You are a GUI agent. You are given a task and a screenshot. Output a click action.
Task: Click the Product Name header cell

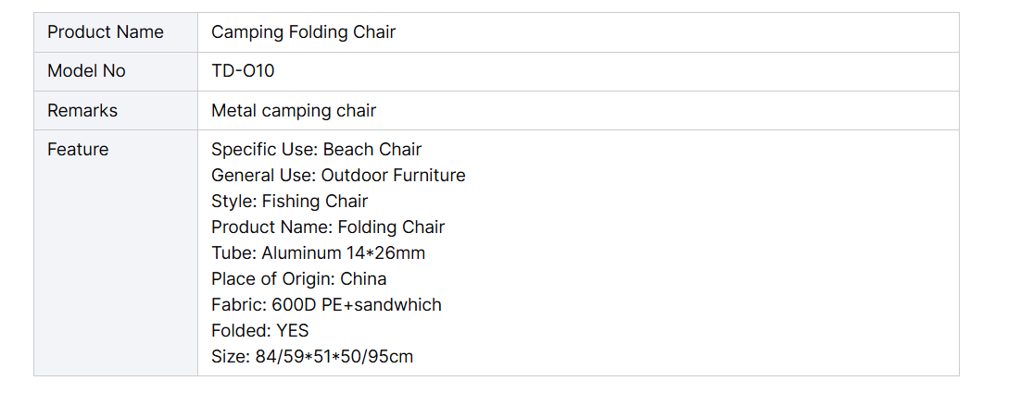[116, 32]
